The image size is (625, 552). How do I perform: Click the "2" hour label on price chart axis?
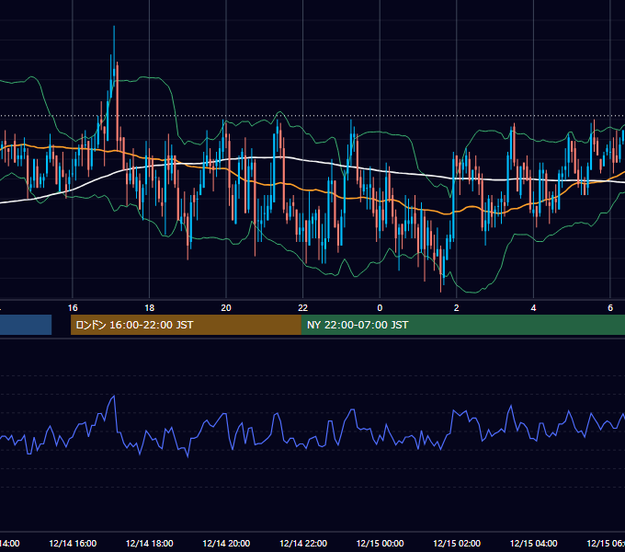pyautogui.click(x=457, y=307)
